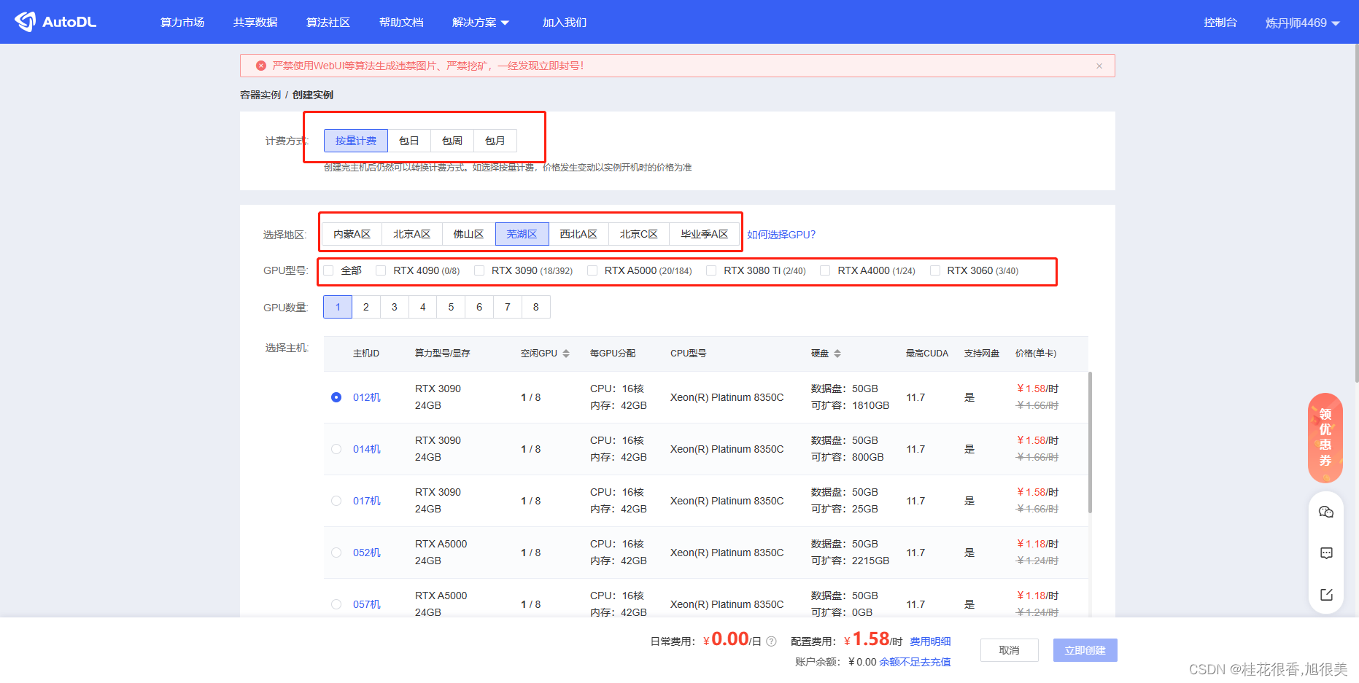Image resolution: width=1359 pixels, height=683 pixels.
Task: Choose the 芜湖区 region
Action: [x=522, y=234]
